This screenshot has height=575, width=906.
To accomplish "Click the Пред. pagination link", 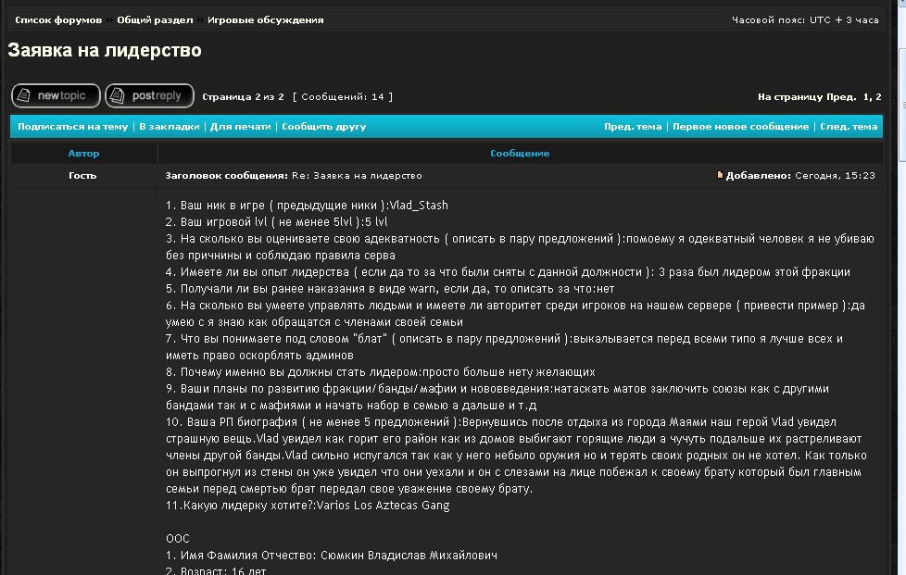I will (841, 96).
